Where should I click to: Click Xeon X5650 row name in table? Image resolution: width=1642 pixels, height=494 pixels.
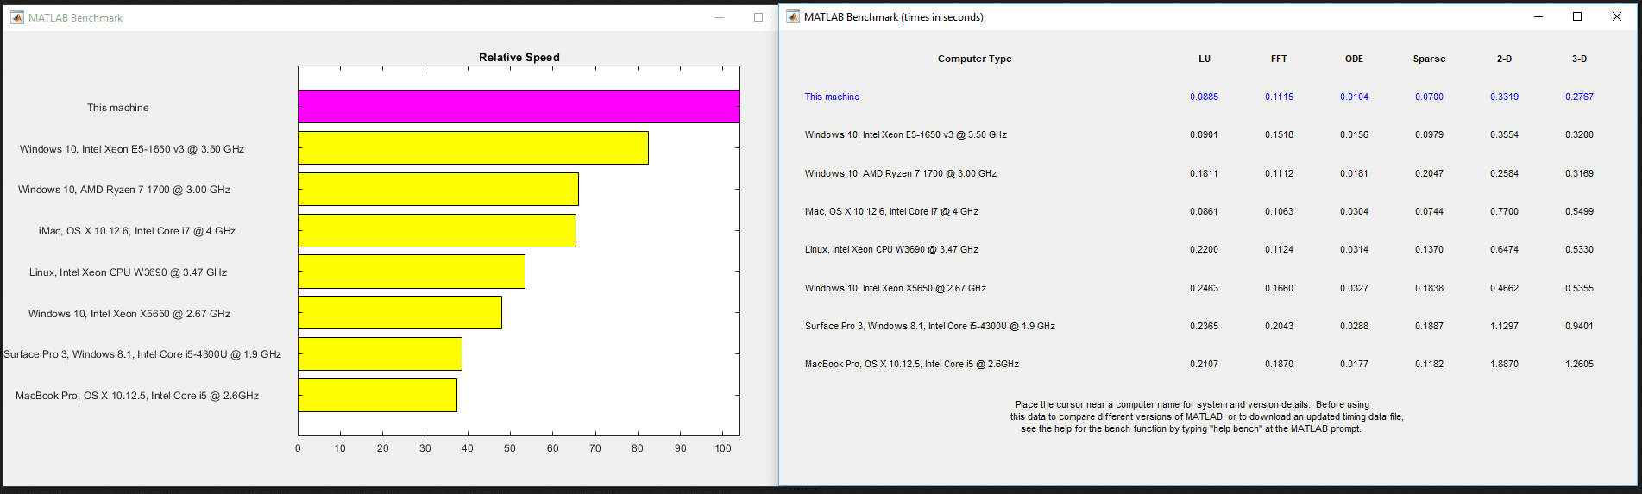pos(896,288)
